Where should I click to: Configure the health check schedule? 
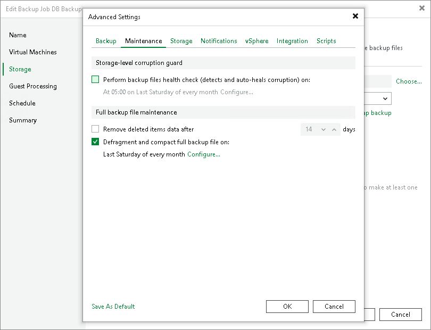tap(237, 92)
